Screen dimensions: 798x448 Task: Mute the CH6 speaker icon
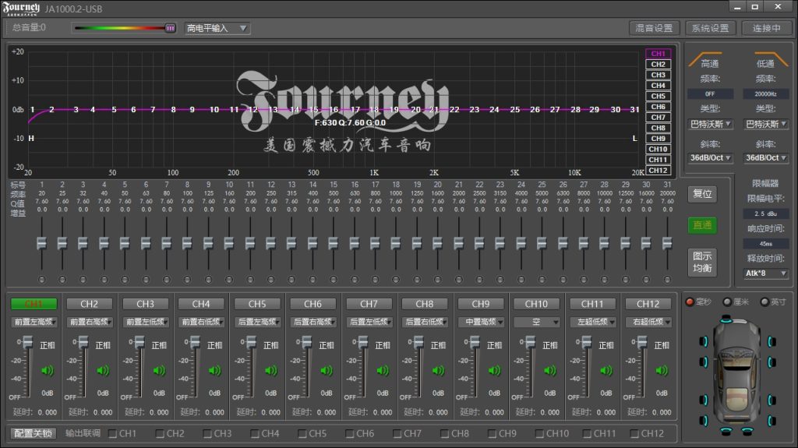pos(327,370)
